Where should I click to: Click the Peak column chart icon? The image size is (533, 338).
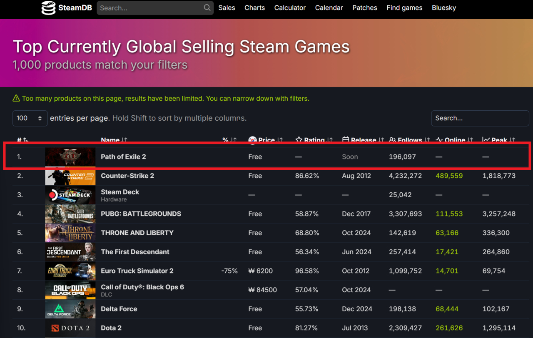point(486,140)
